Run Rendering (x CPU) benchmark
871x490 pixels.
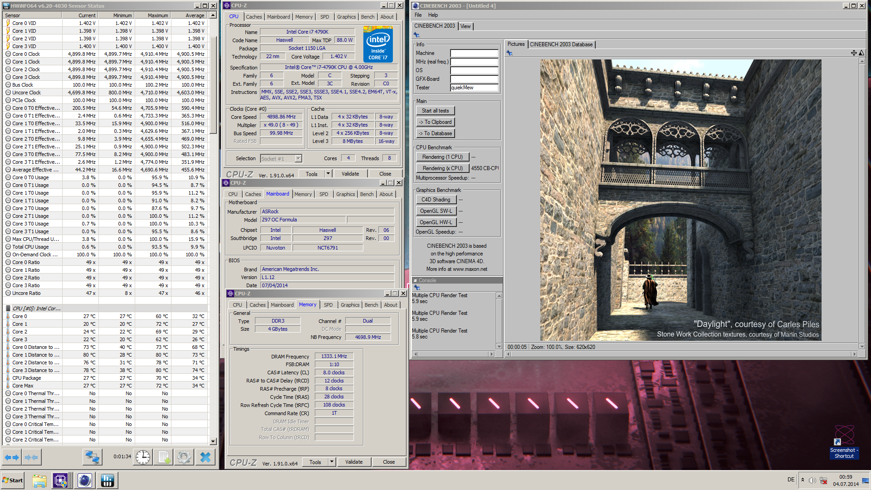pos(442,168)
